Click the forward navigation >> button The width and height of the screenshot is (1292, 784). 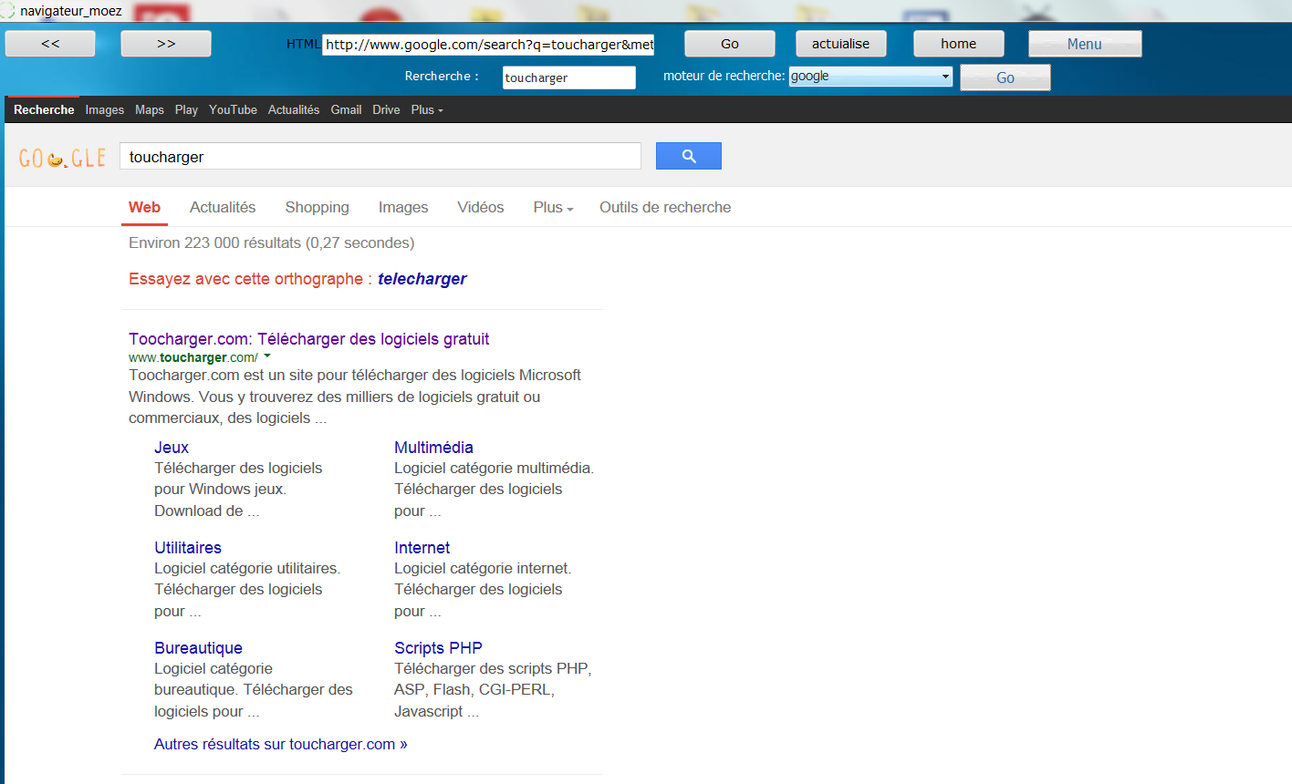click(166, 44)
